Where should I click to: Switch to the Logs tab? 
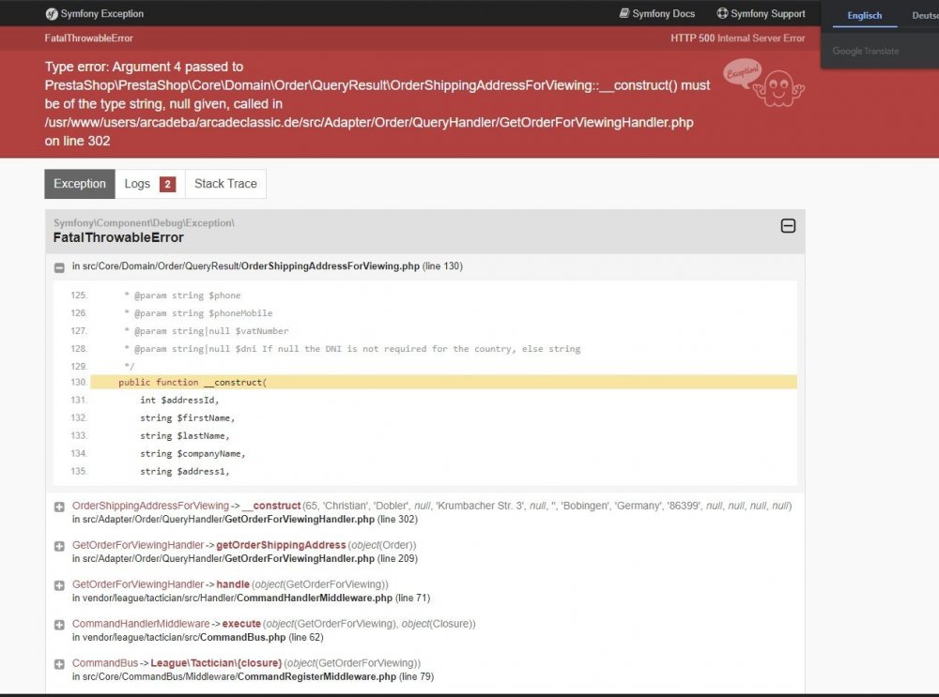(x=137, y=184)
